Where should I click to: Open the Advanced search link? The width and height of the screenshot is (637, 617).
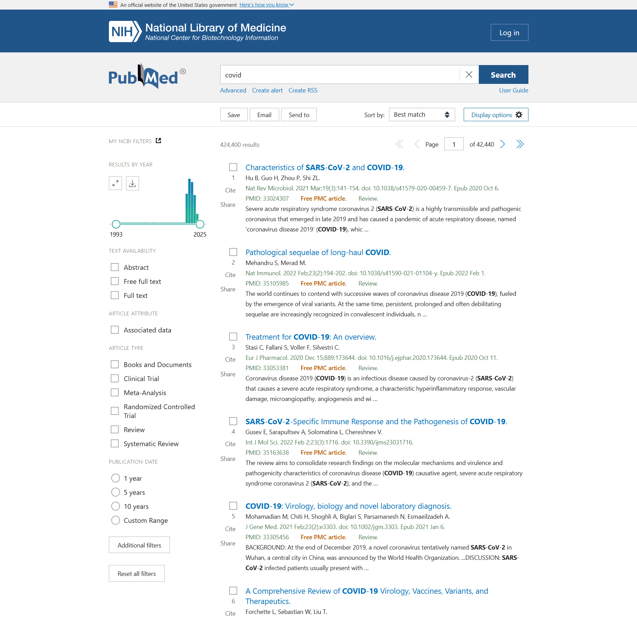click(x=233, y=90)
